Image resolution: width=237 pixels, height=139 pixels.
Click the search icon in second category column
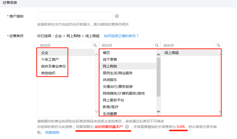[x=157, y=45]
